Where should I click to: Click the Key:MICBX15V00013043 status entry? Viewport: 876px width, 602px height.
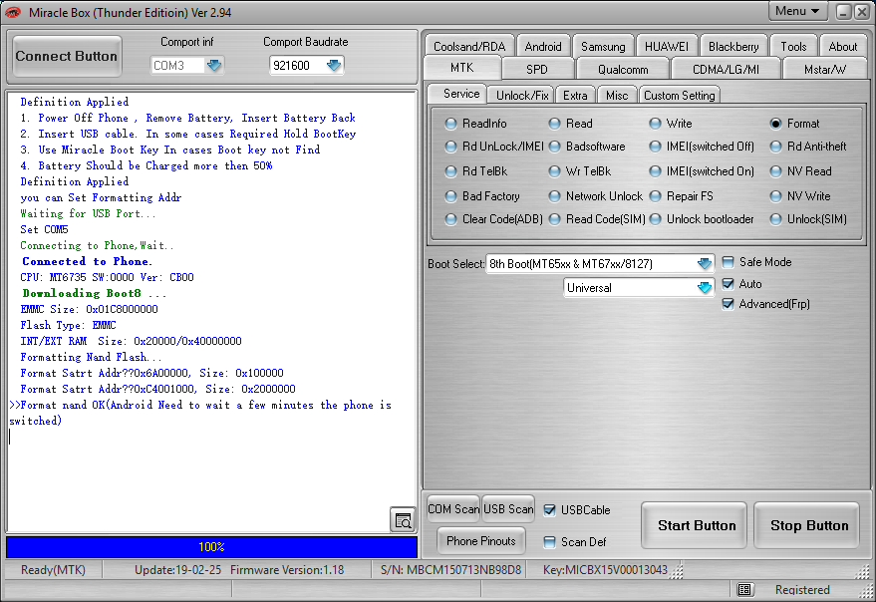[605, 569]
